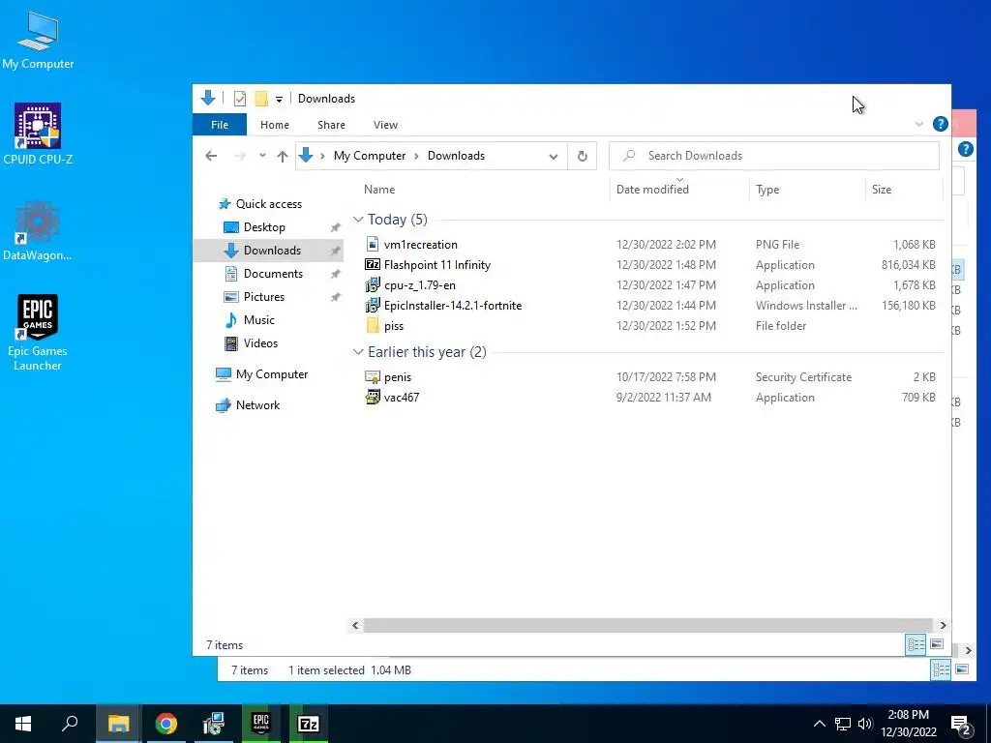
Task: Show hidden tray icons chevron
Action: point(819,724)
